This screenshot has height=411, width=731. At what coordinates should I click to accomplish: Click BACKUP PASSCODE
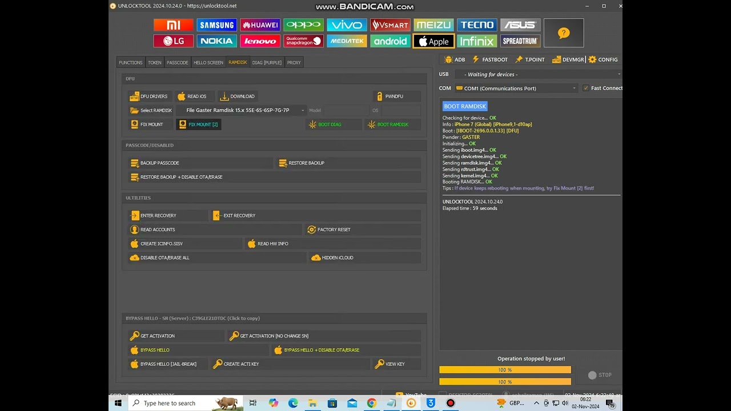point(200,163)
